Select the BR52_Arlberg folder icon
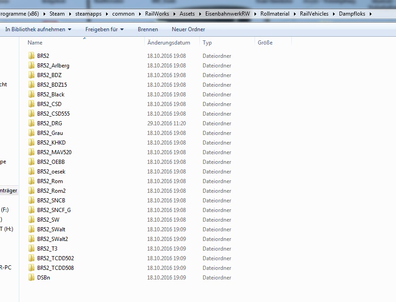396x302 pixels. pos(31,65)
